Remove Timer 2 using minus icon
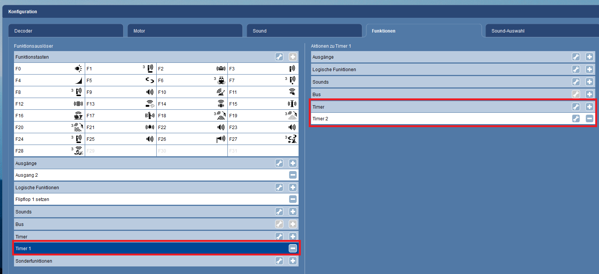 click(x=590, y=118)
